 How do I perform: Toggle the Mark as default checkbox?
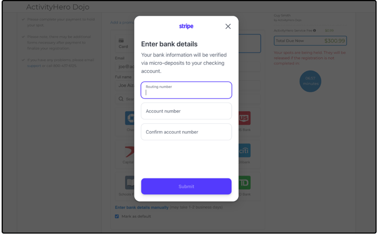117,216
